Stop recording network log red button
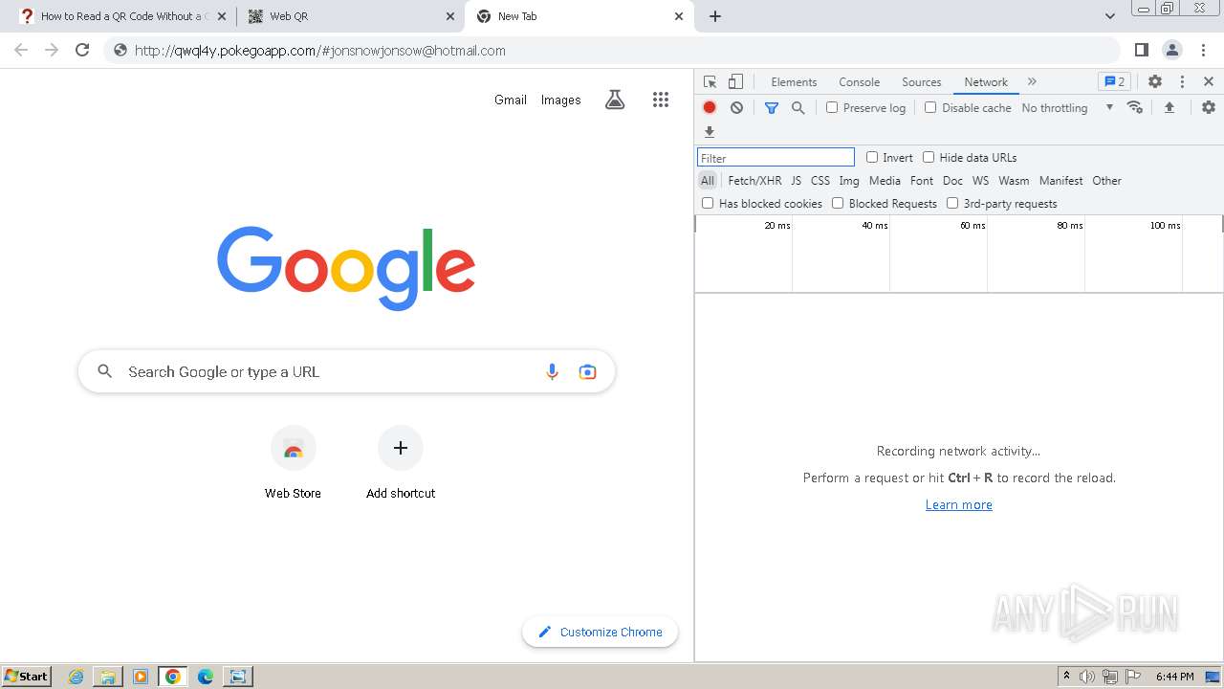Screen dimensions: 1224x689 point(710,108)
